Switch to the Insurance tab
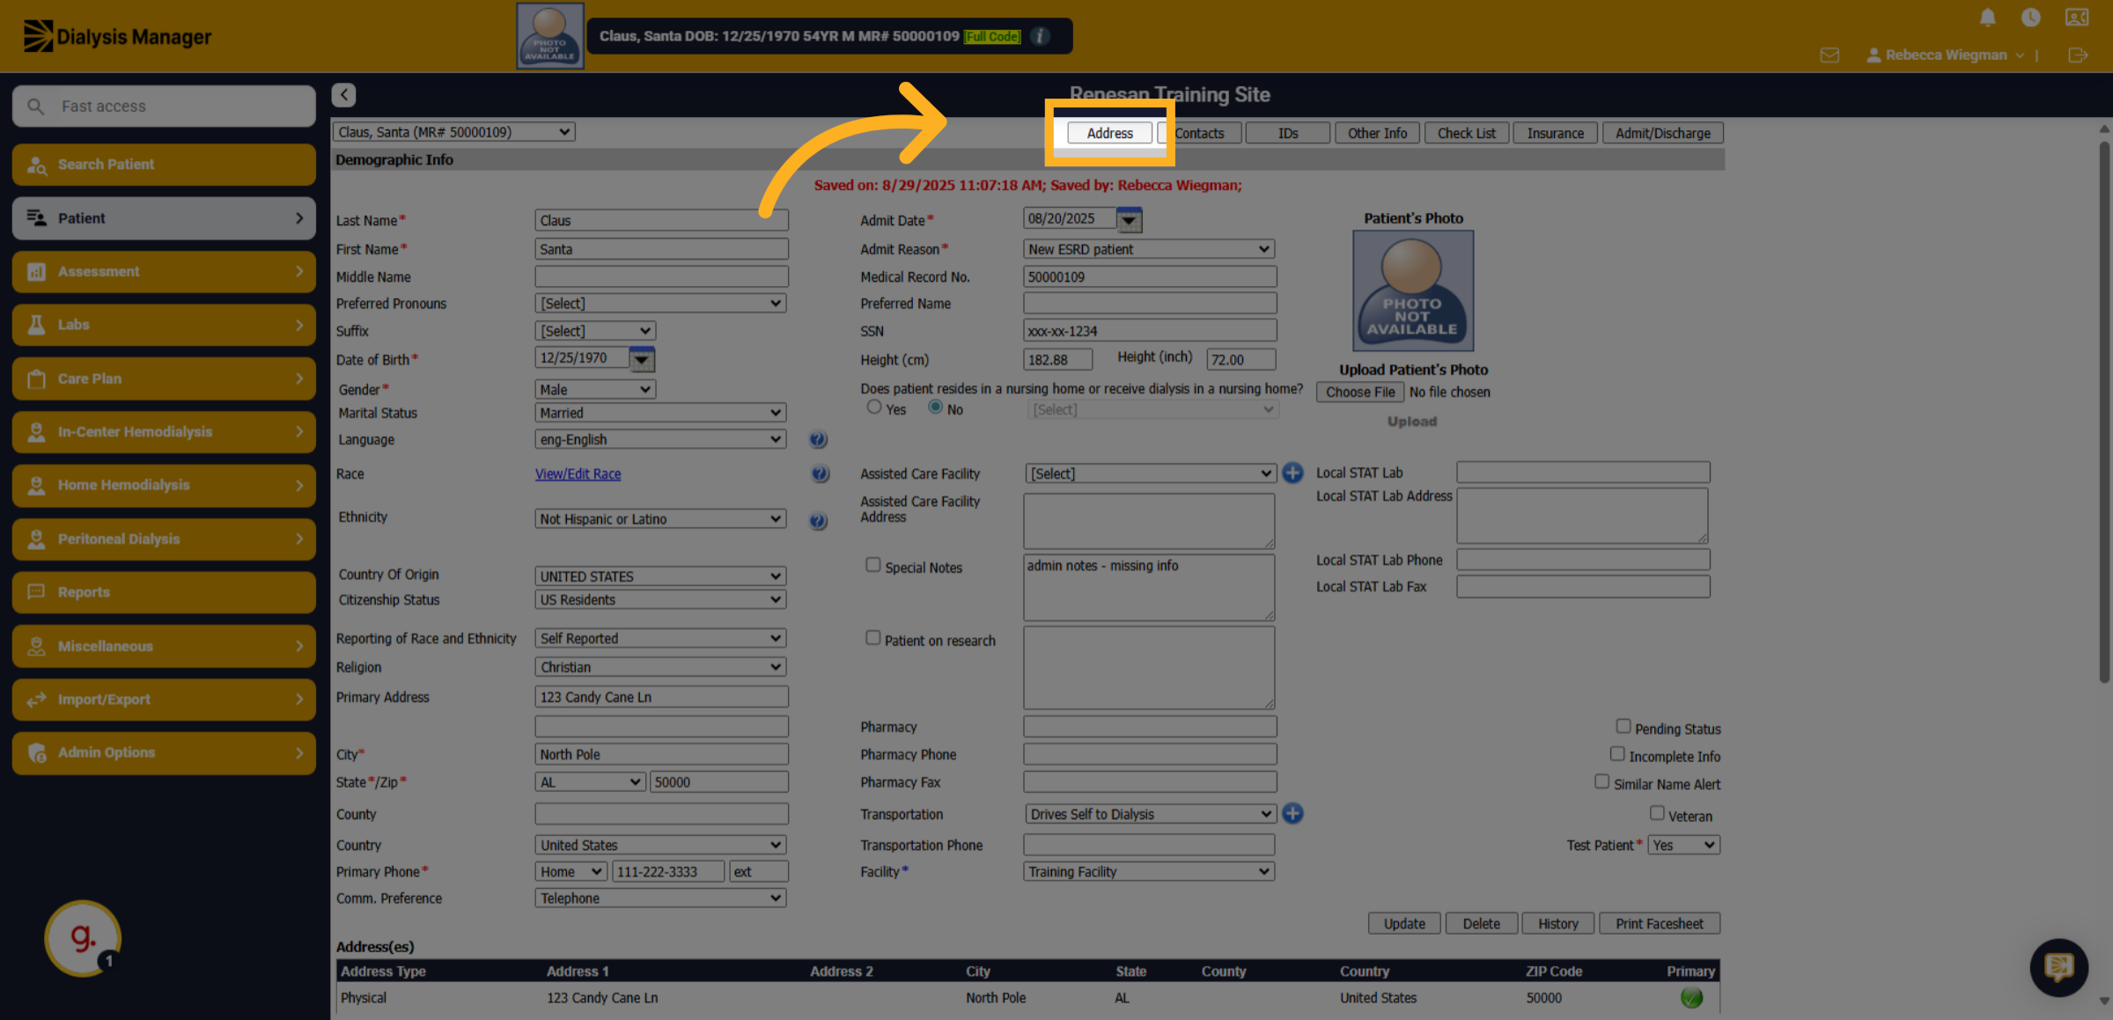 tap(1555, 133)
